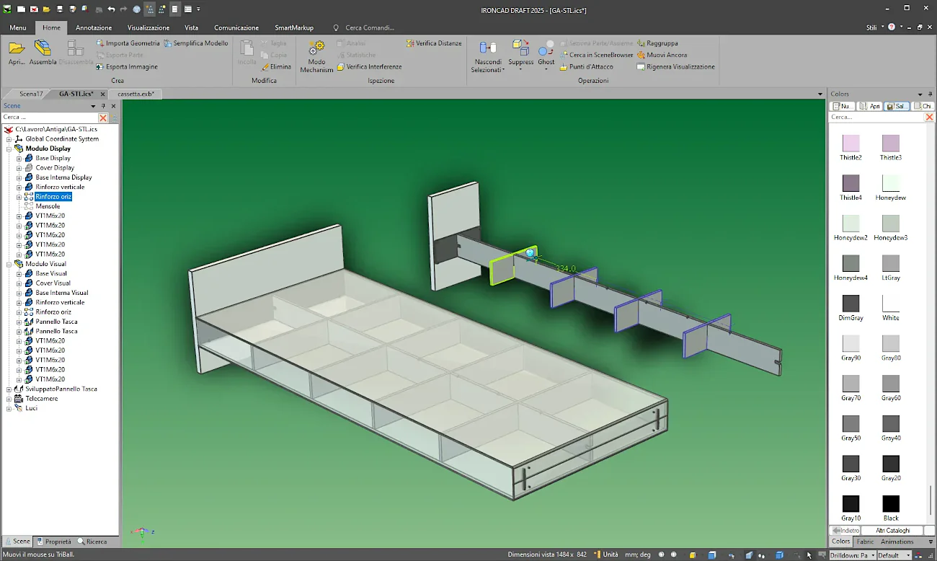Open the cassetta.exb document tab

coord(136,94)
